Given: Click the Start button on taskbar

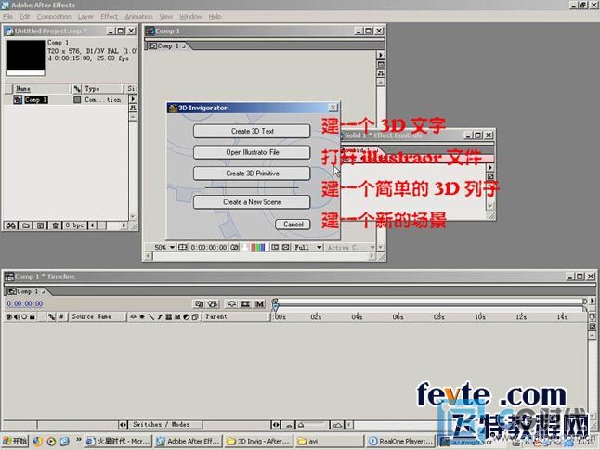Looking at the screenshot, I should point(15,441).
